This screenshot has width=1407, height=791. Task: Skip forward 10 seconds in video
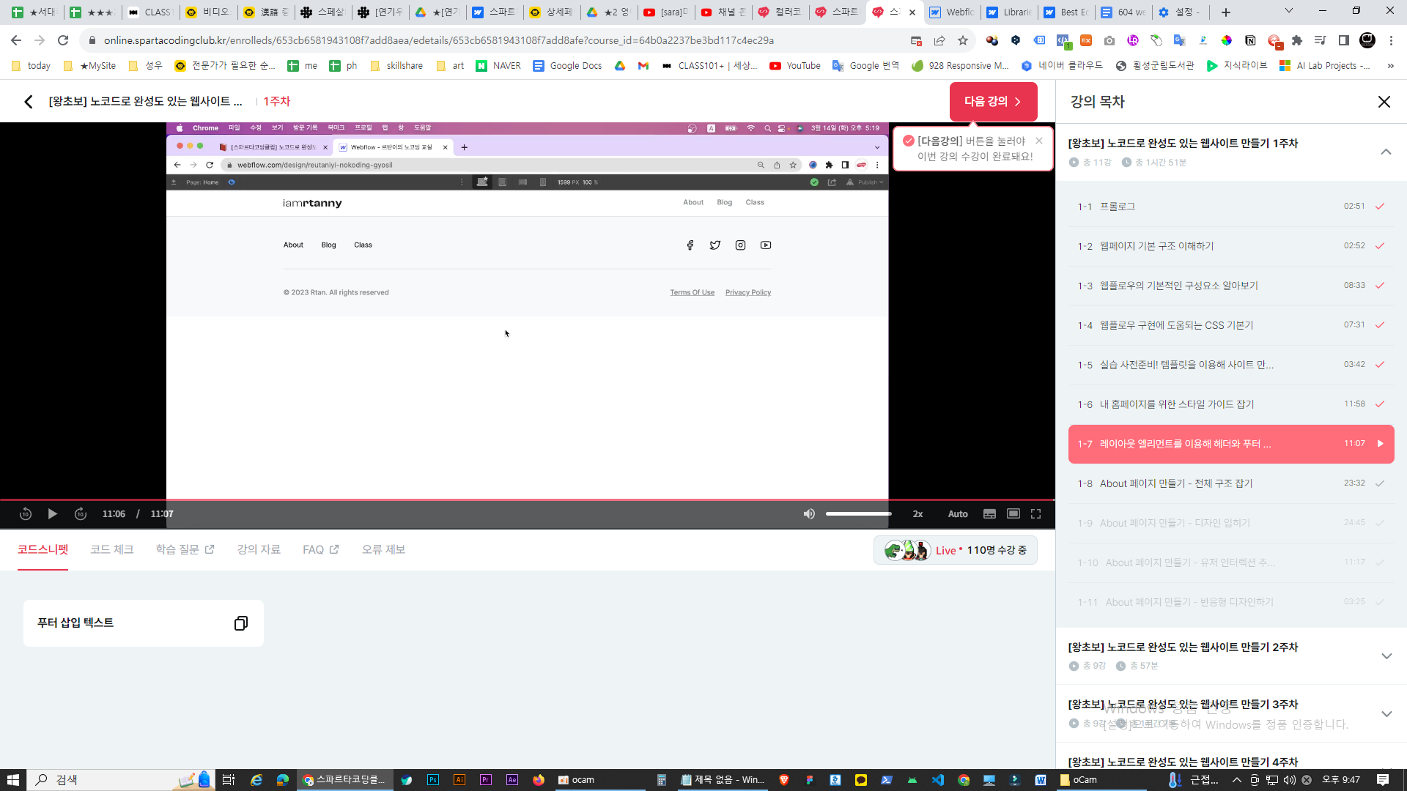tap(81, 514)
